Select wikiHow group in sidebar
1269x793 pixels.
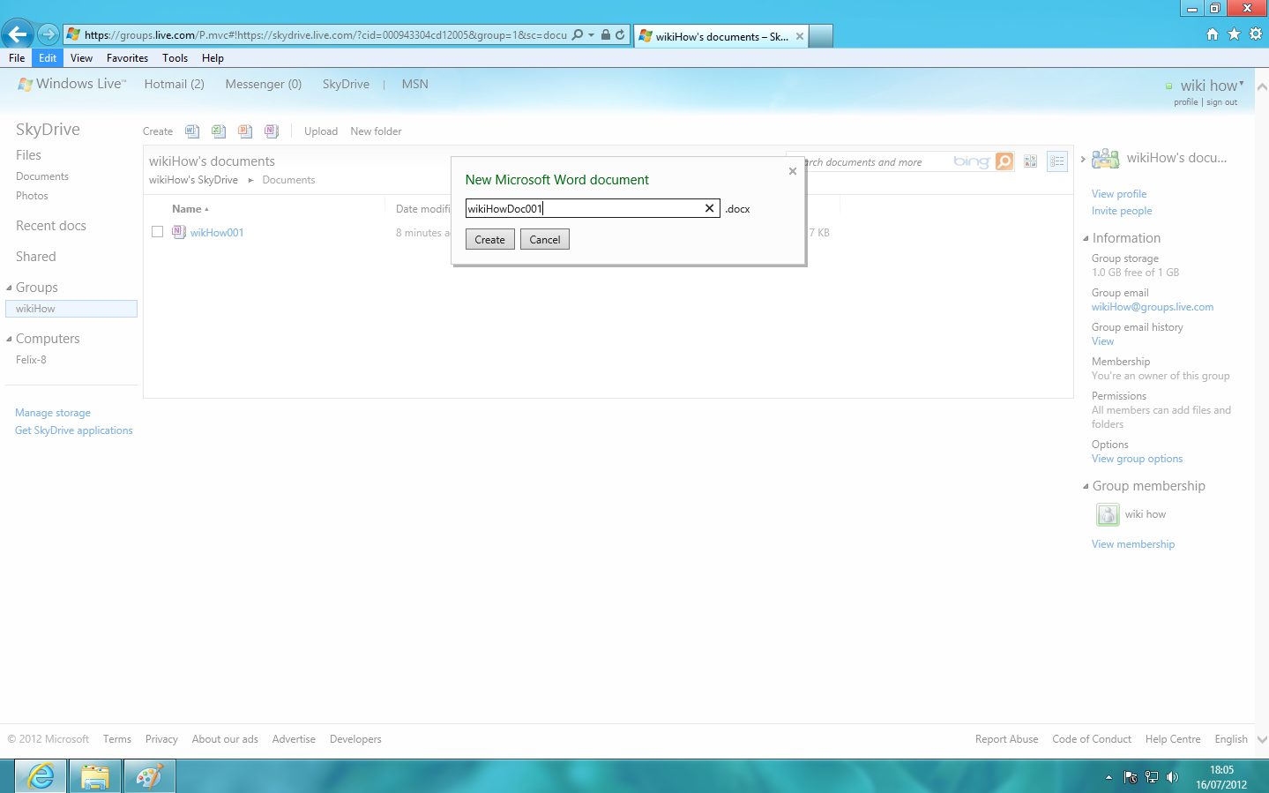tap(71, 309)
